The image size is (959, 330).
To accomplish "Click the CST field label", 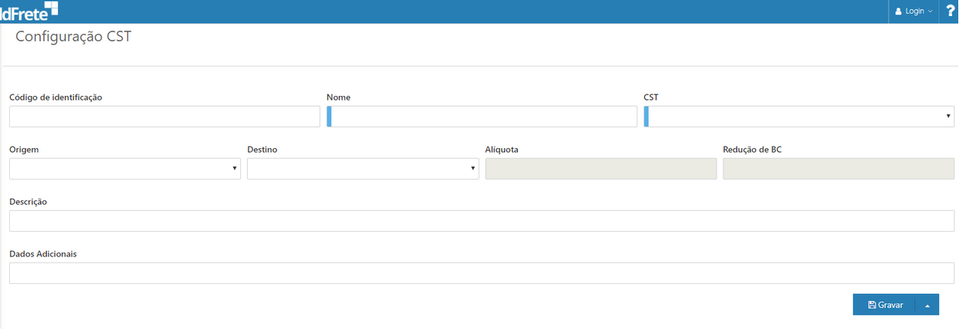I will coord(651,97).
